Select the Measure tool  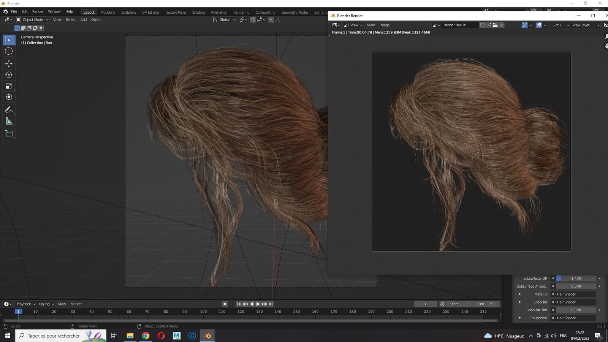[x=9, y=121]
